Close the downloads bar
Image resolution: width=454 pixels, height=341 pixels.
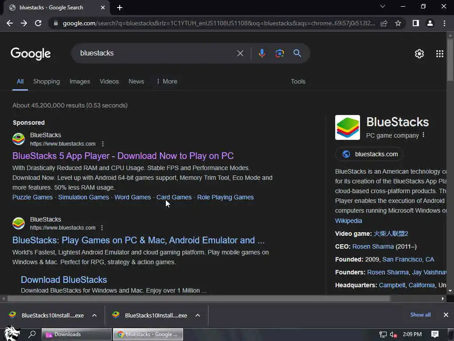(x=446, y=315)
